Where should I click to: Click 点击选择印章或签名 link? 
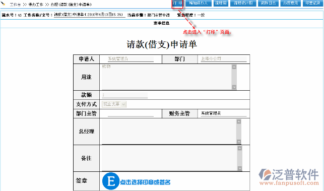[145, 182]
